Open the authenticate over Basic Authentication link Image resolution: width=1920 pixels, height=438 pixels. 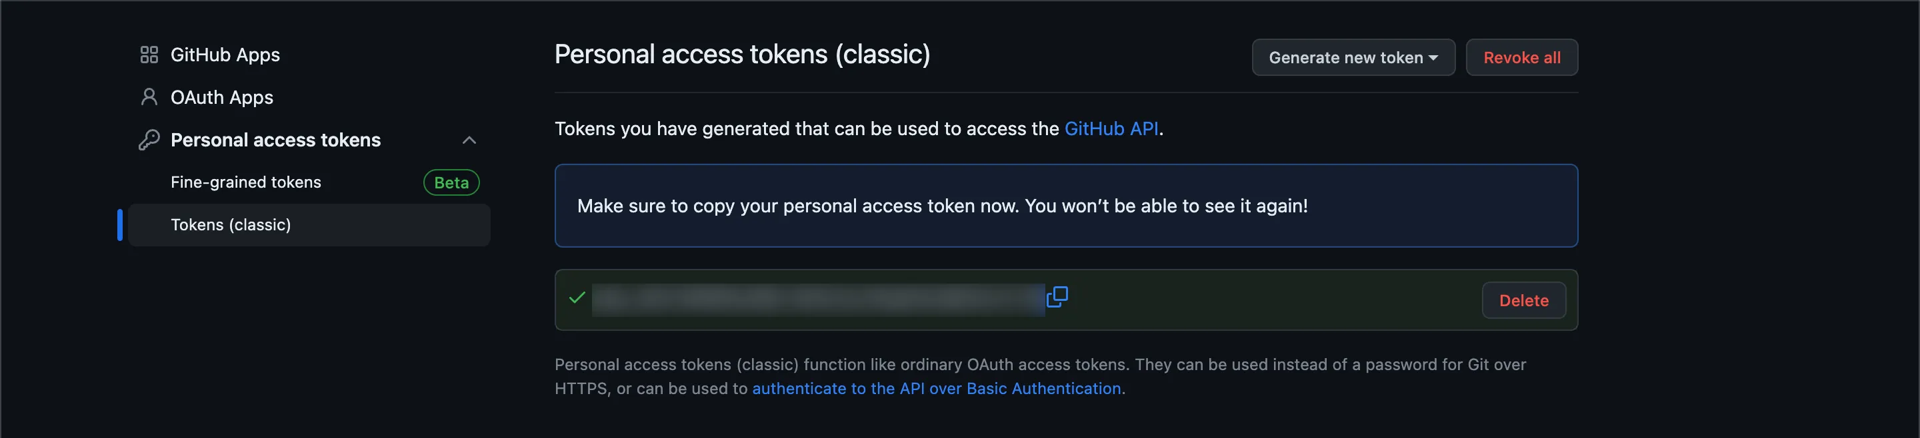coord(936,388)
